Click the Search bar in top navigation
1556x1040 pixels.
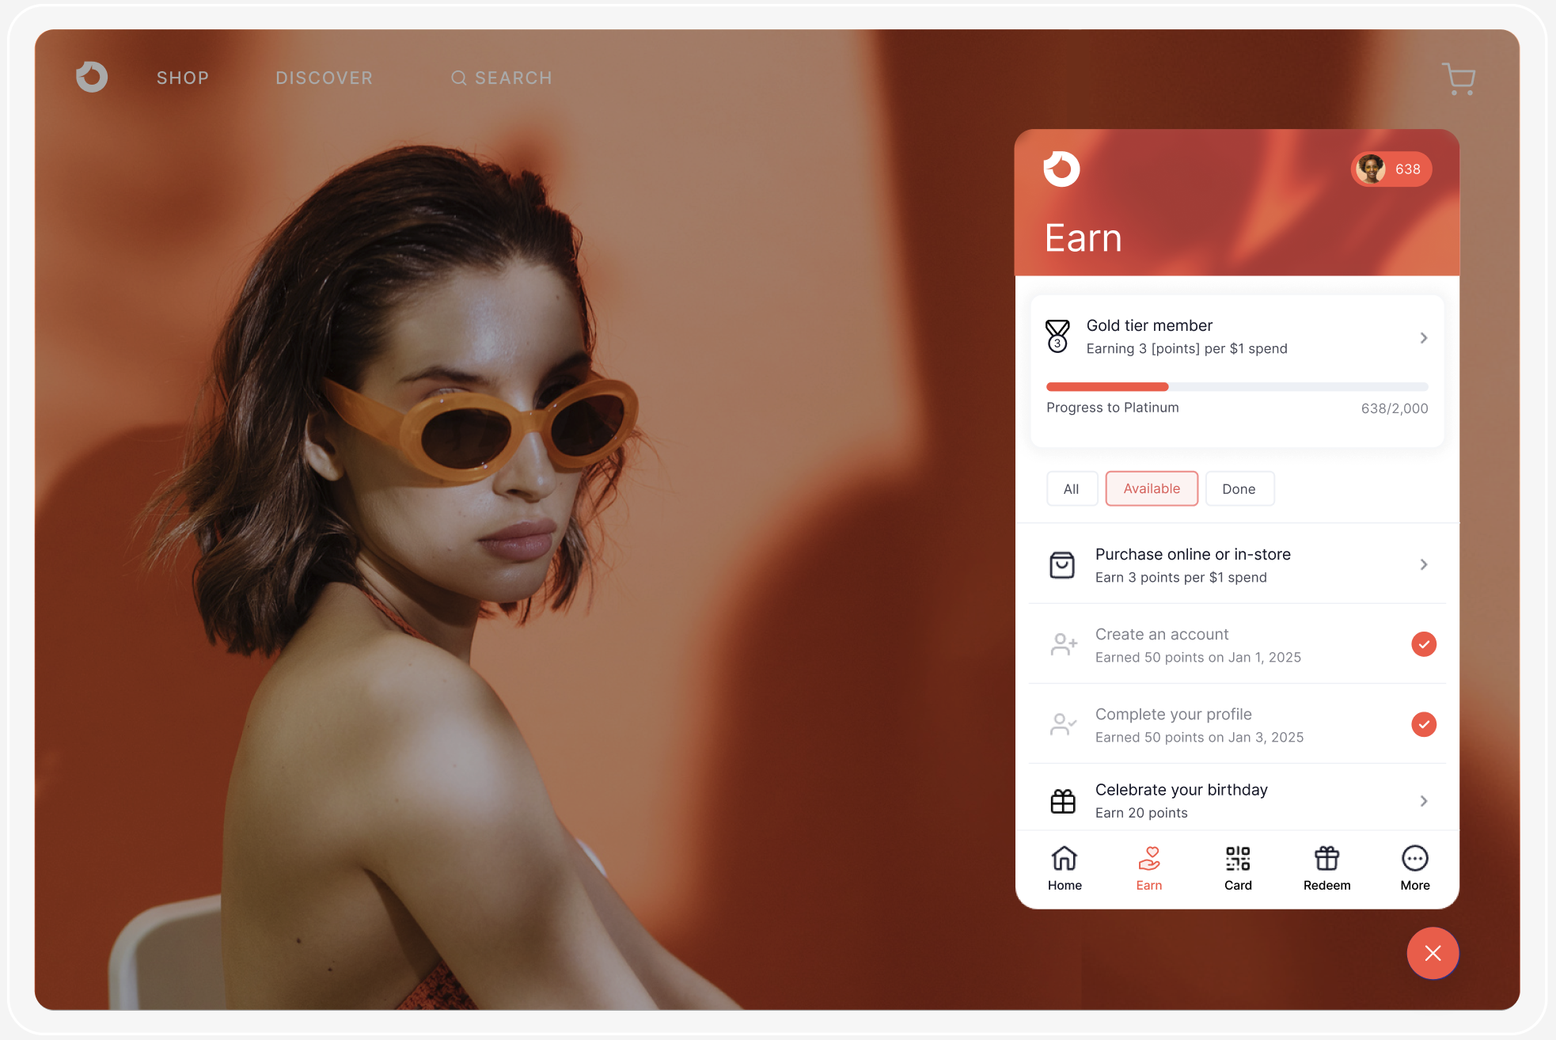[x=501, y=78]
